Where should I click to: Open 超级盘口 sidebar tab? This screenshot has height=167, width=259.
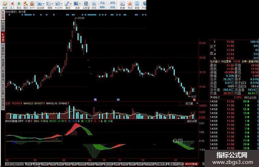pos(3,103)
